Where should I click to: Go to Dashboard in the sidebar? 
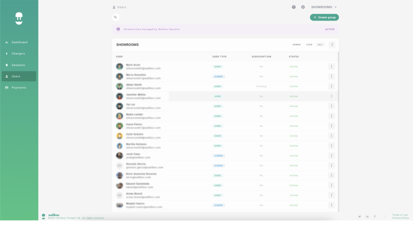point(19,42)
